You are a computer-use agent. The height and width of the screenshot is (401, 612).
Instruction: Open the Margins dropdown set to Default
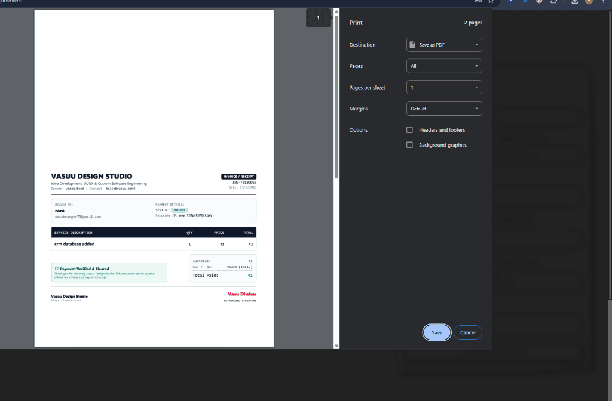444,109
